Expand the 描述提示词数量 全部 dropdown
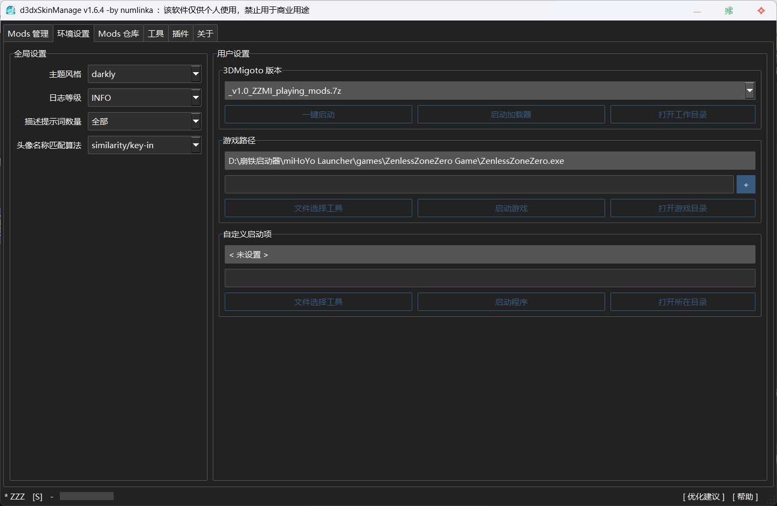777x506 pixels. 144,121
